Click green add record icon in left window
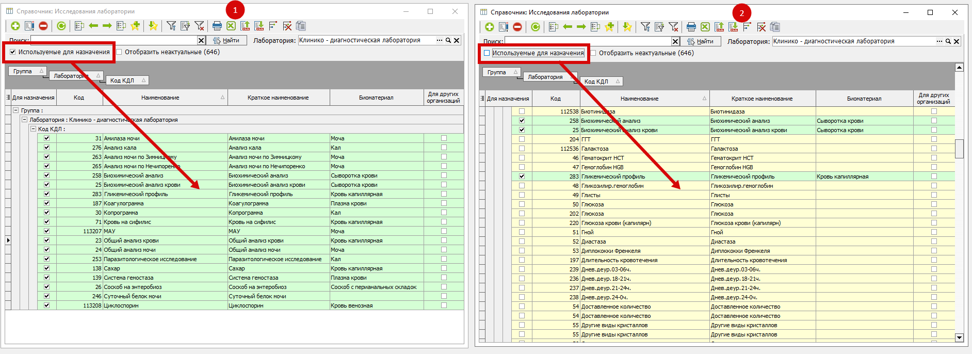972x354 pixels. coord(15,26)
